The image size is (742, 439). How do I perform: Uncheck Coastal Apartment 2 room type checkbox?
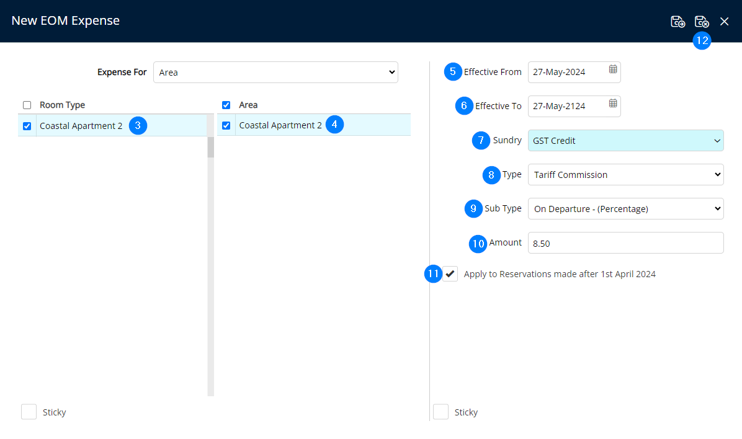pyautogui.click(x=27, y=126)
